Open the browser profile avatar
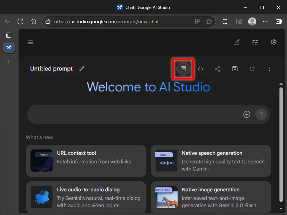The image size is (287, 215). click(x=252, y=21)
